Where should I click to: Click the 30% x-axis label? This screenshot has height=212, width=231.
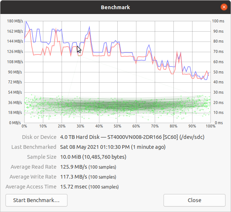click(x=80, y=126)
